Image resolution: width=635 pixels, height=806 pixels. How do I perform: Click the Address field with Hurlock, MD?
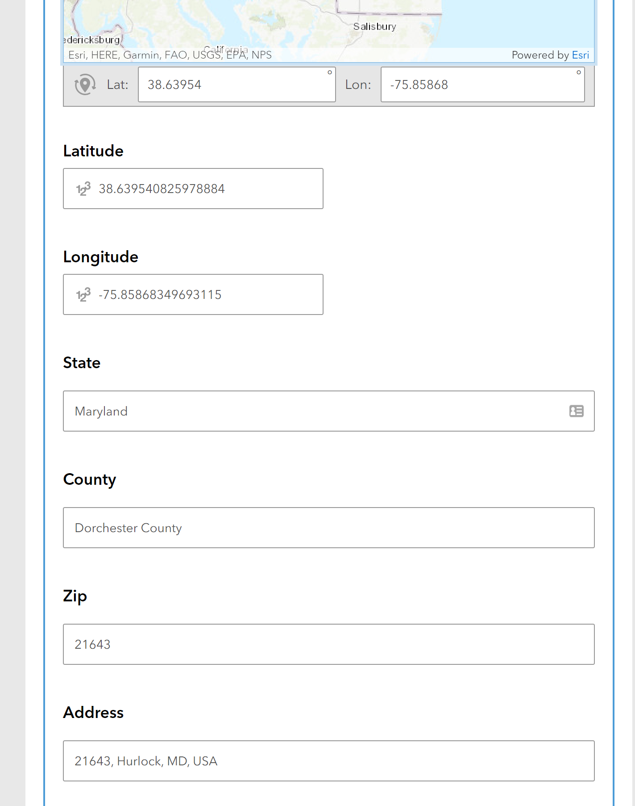pyautogui.click(x=329, y=761)
